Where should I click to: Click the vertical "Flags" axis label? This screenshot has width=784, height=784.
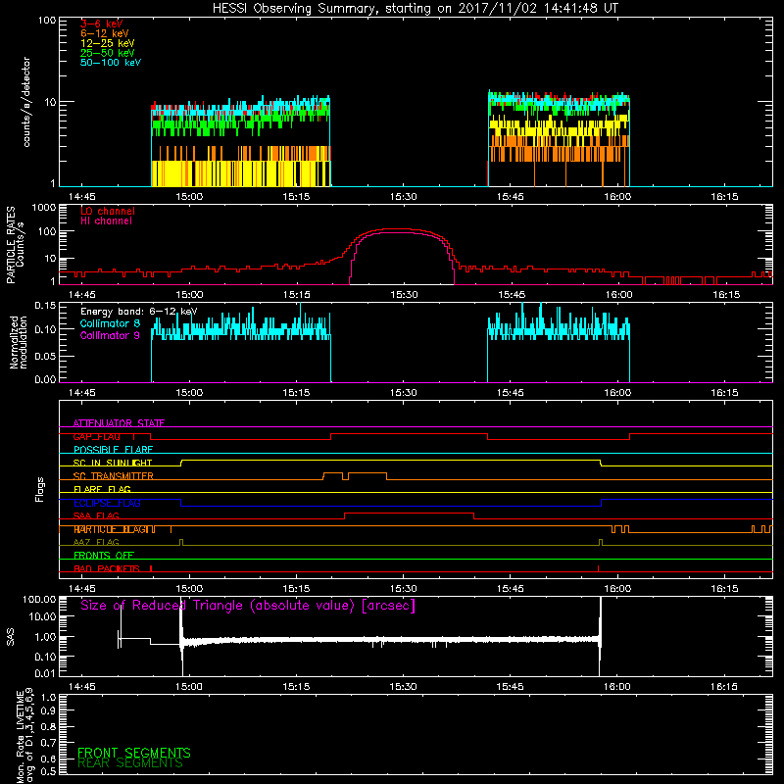39,489
